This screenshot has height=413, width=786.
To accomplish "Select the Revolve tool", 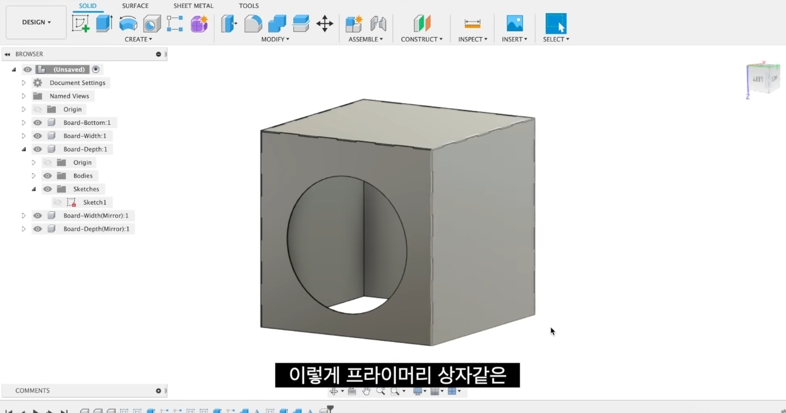I will point(128,23).
